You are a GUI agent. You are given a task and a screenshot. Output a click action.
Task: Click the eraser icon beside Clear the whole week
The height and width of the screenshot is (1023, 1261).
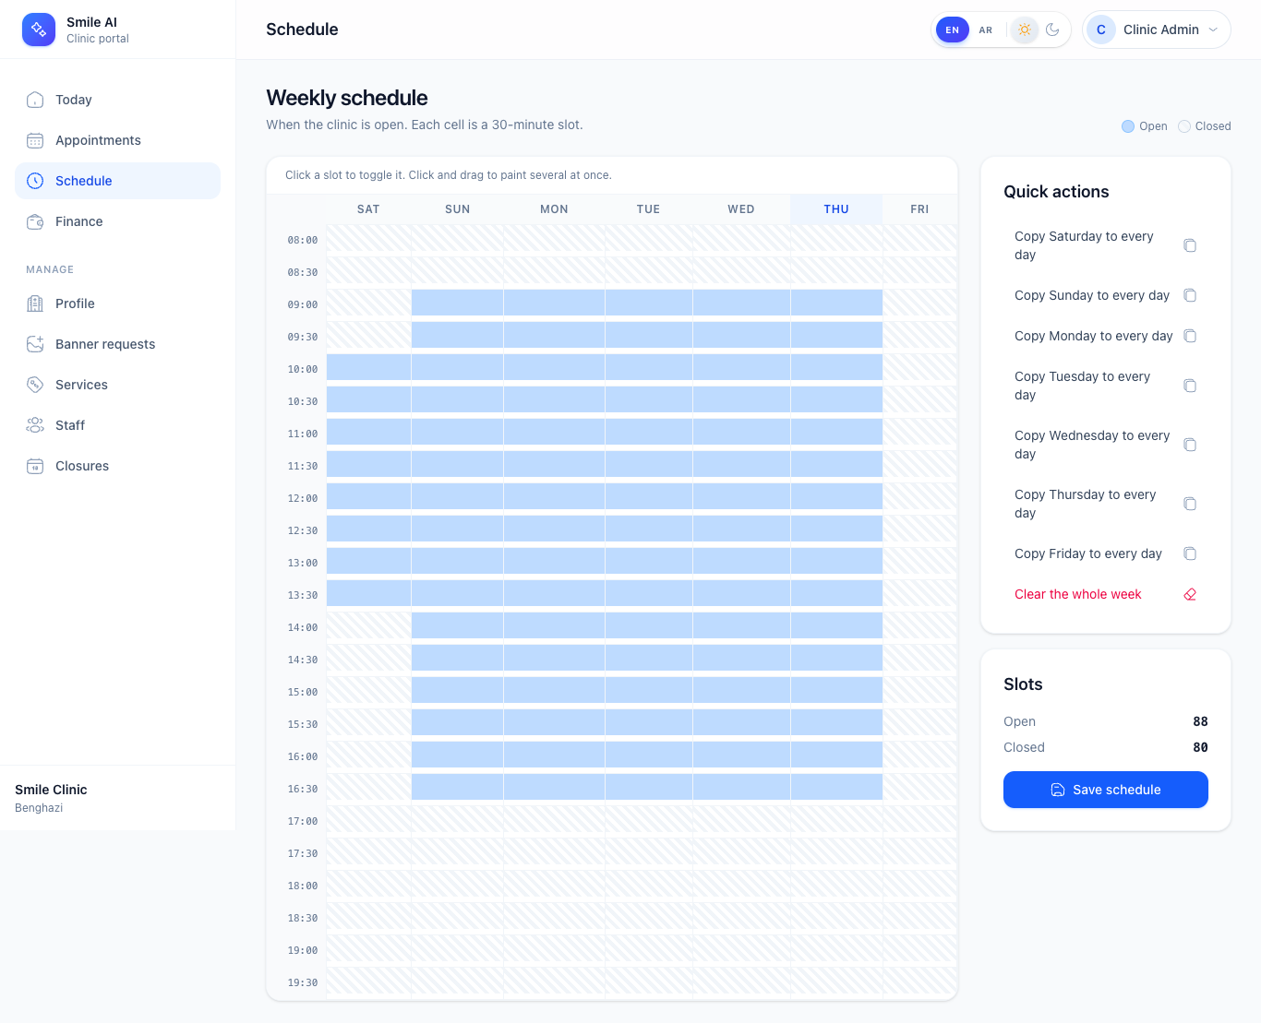pos(1190,594)
